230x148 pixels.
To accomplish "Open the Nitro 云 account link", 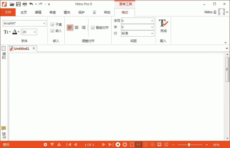I will click(x=210, y=12).
